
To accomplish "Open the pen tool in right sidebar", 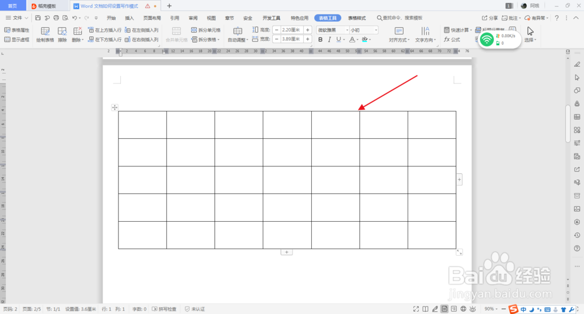I will coord(577,64).
